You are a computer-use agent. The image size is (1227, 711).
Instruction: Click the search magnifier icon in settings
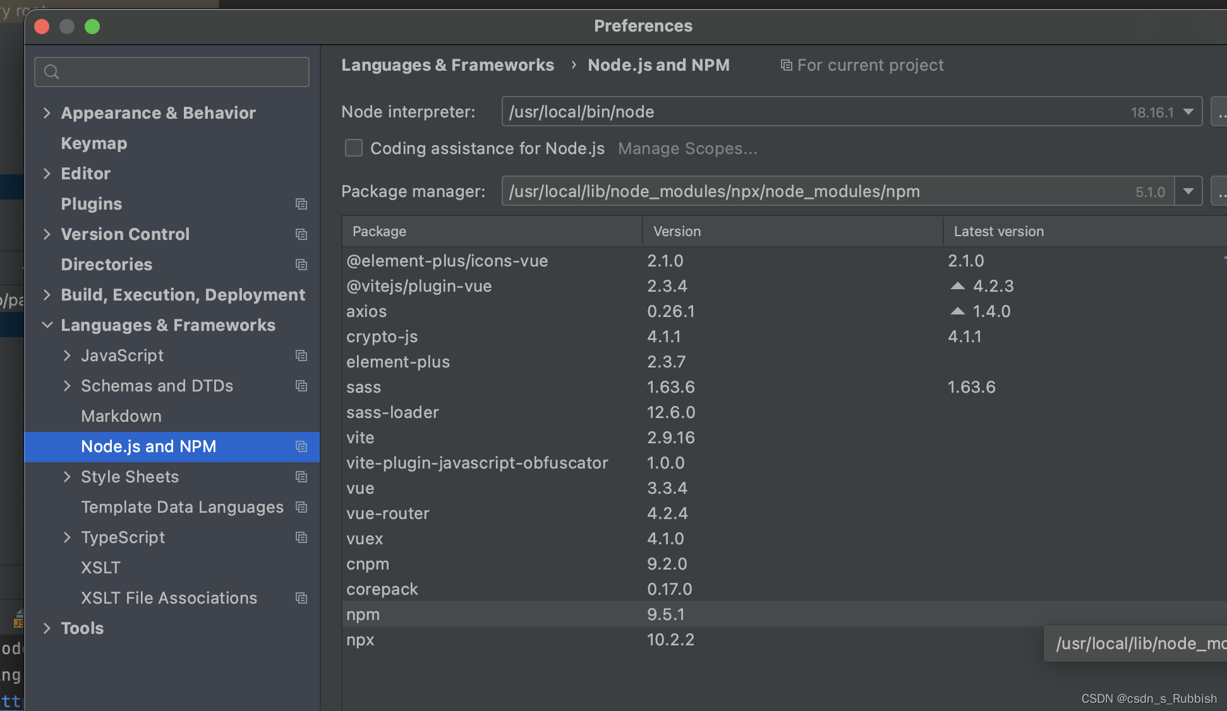[52, 72]
